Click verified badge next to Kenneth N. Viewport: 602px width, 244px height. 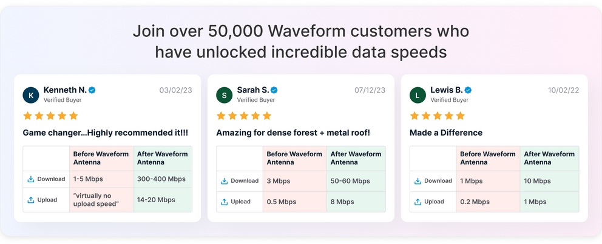pos(92,90)
